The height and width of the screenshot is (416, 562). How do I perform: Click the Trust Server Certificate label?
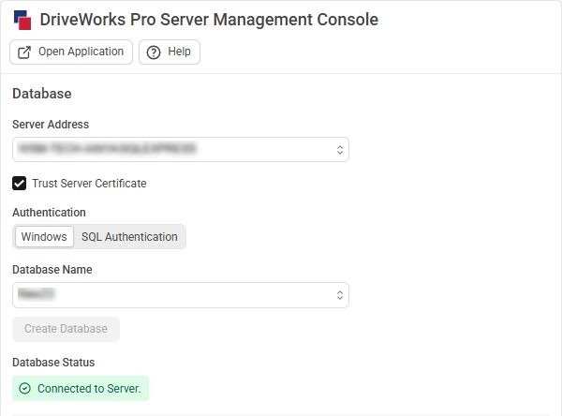(x=89, y=184)
